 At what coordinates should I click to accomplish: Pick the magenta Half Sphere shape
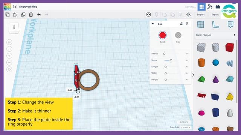[x=201, y=113]
